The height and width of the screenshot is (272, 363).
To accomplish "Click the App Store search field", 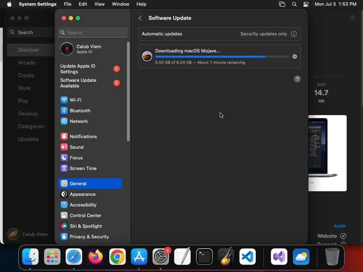I will pyautogui.click(x=30, y=32).
